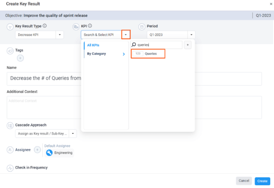Click the Name input field
Viewport: 274px width, 188px height.
point(134,79)
